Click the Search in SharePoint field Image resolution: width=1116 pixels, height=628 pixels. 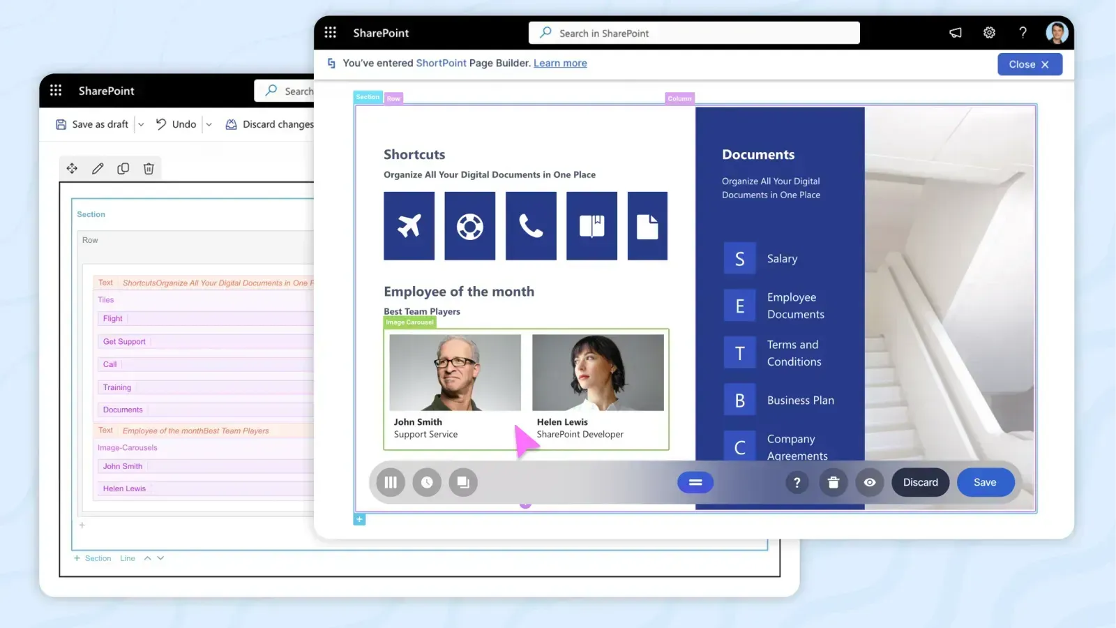pos(694,33)
